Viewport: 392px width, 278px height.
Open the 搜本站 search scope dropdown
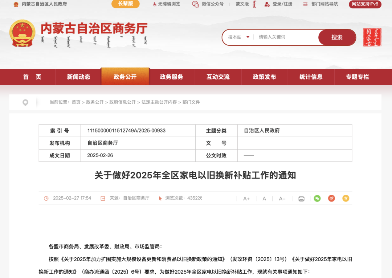click(x=238, y=37)
